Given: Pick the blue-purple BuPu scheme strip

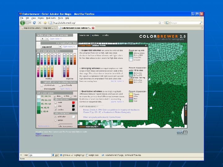Looking at the screenshot, I should tap(42, 59).
